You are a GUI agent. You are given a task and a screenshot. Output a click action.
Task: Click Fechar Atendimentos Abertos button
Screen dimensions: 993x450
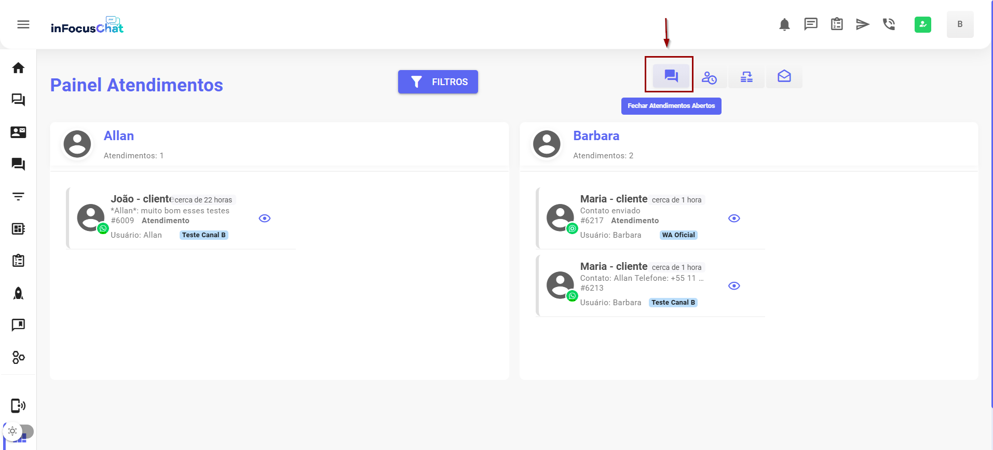(x=671, y=106)
